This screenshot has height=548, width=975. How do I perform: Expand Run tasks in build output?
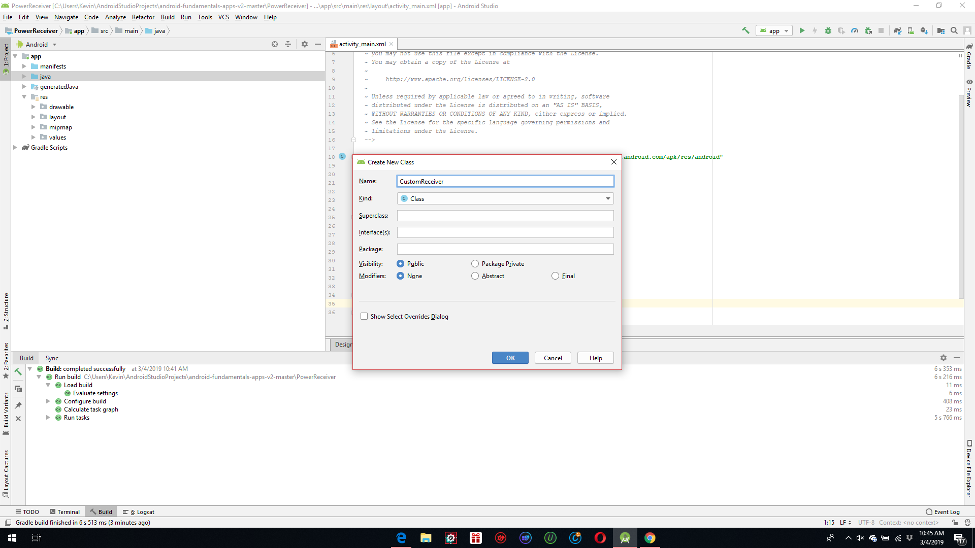coord(48,417)
